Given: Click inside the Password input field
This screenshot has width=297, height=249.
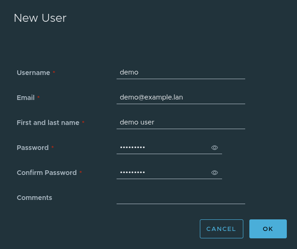Looking at the screenshot, I should [x=162, y=148].
